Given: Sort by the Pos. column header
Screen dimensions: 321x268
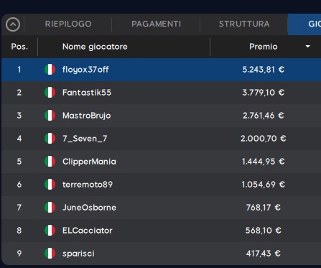Looking at the screenshot, I should pyautogui.click(x=19, y=47).
